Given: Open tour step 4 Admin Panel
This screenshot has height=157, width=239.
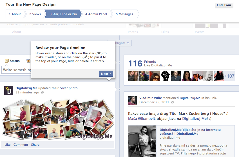Looking at the screenshot, I should pyautogui.click(x=96, y=14).
